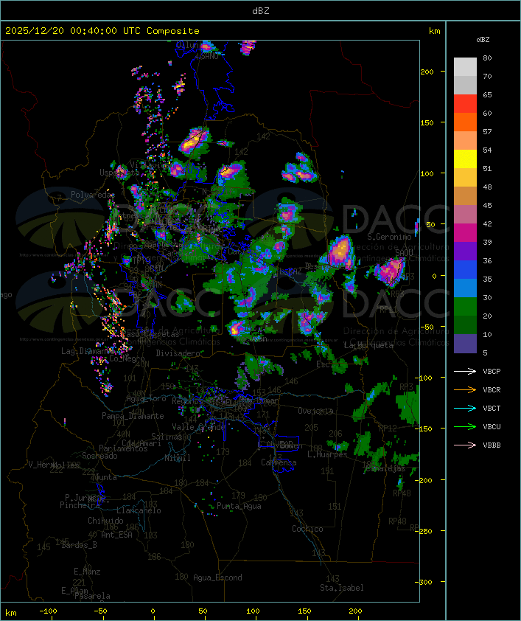Click the 57-60 dBZ dark orange swatch
The image size is (521, 621).
point(465,122)
